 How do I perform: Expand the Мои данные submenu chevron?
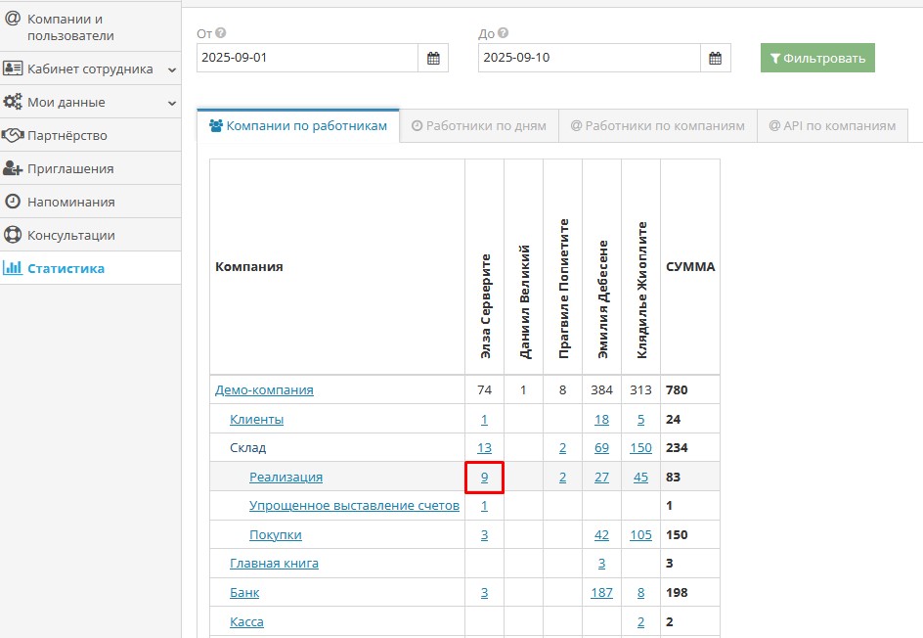(171, 103)
